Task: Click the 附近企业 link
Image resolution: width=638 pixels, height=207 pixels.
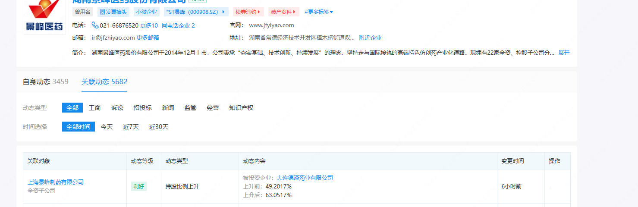Action: (x=370, y=38)
